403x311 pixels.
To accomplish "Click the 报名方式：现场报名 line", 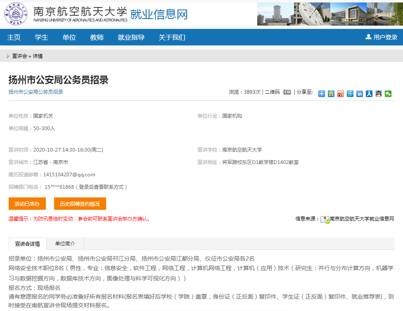I will [34, 287].
